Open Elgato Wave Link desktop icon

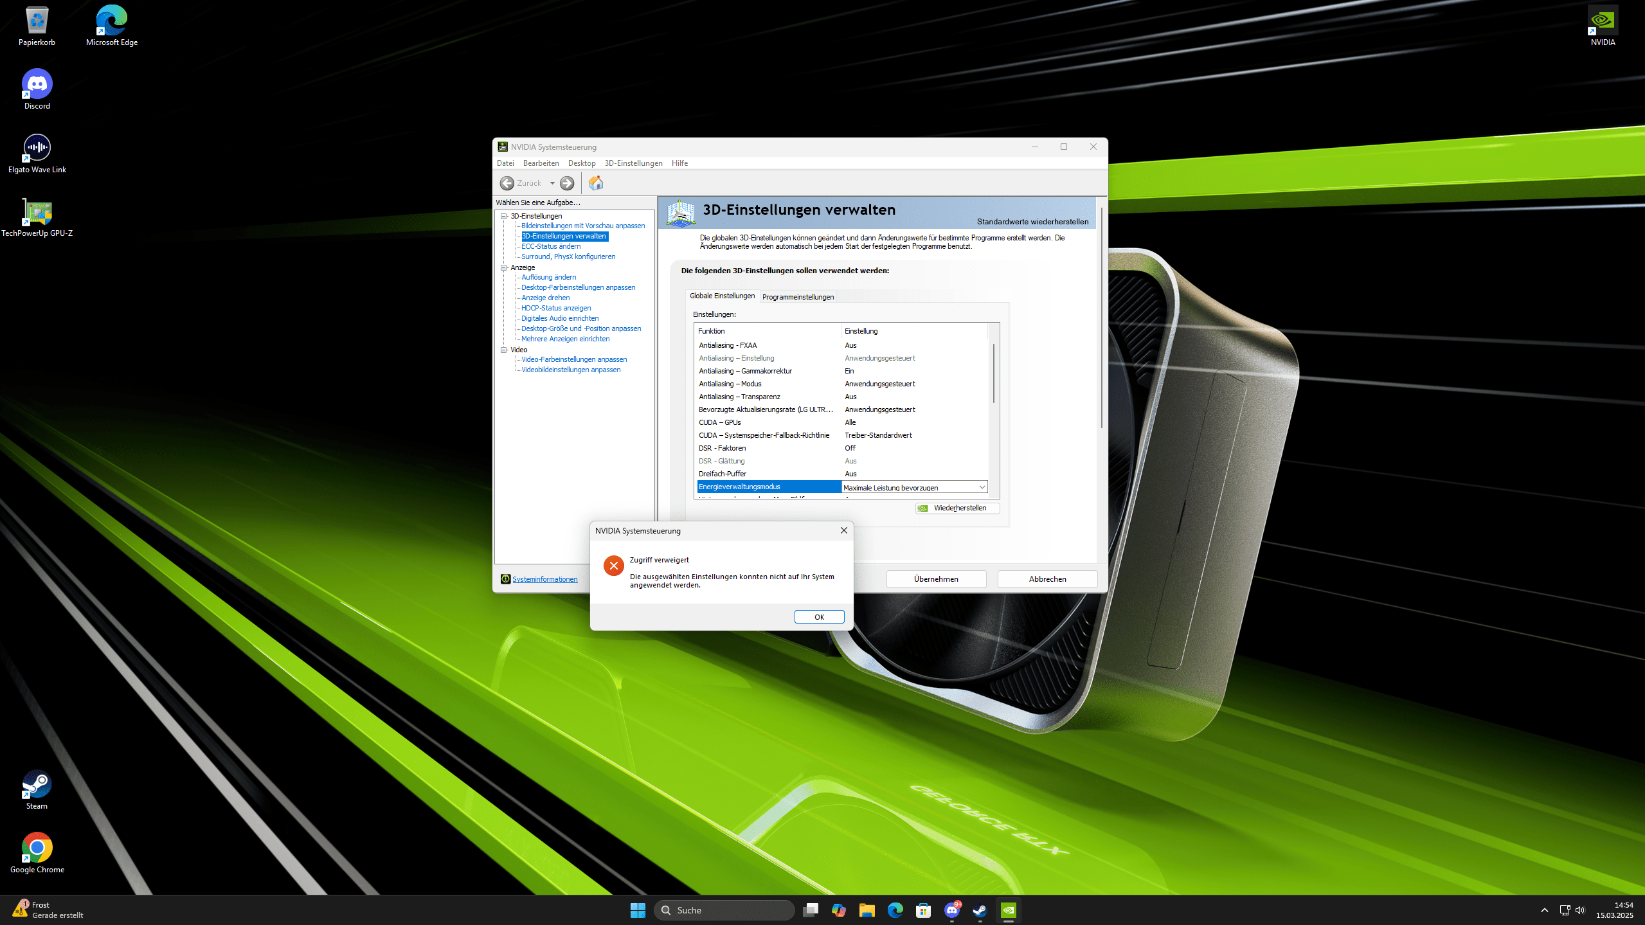tap(37, 148)
